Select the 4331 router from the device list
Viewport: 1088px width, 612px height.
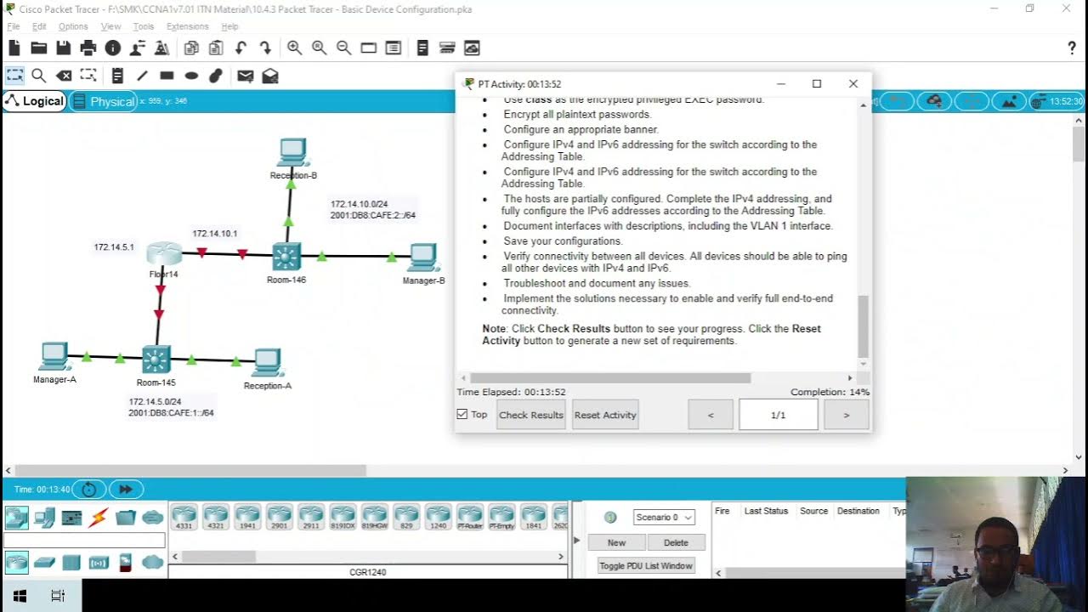tap(184, 518)
